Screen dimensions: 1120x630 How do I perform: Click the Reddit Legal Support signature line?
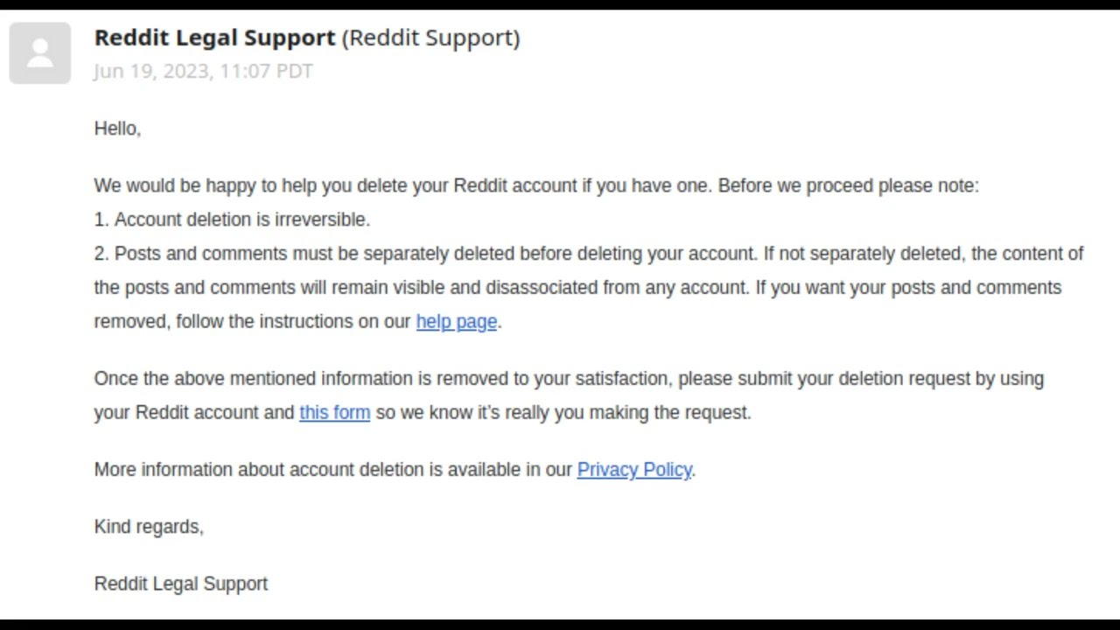coord(181,584)
